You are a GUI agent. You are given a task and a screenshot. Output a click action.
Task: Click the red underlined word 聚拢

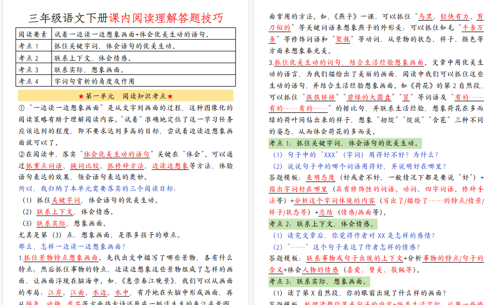tap(343, 40)
